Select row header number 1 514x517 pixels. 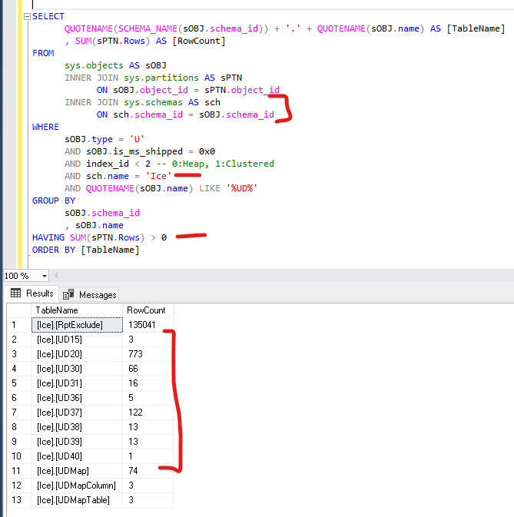(19, 325)
